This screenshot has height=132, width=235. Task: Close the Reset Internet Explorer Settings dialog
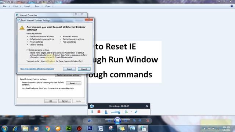click(89, 19)
